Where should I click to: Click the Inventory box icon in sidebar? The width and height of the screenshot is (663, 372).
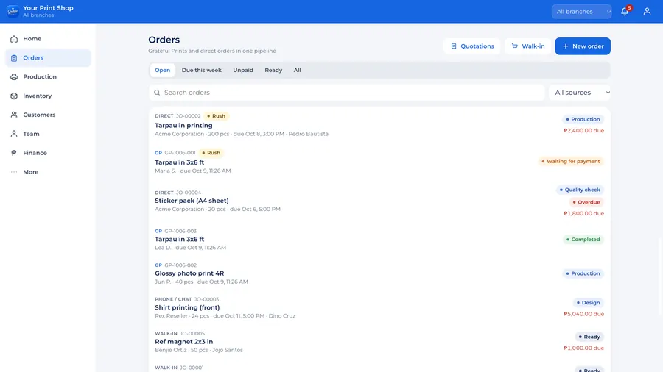click(x=14, y=96)
